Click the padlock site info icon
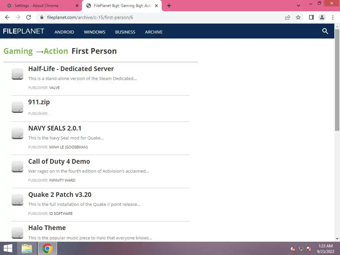 [42, 17]
